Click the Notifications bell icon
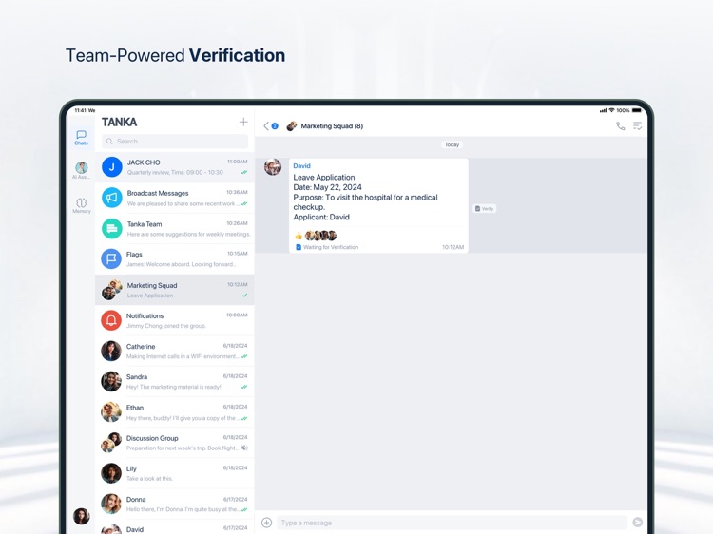Viewport: 713px width, 534px height. (x=111, y=320)
